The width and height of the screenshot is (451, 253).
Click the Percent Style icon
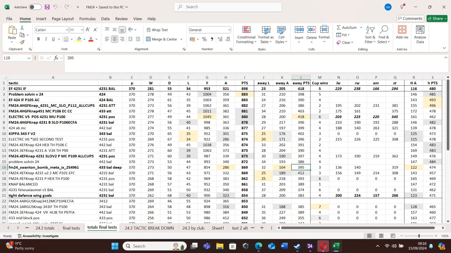coord(204,39)
